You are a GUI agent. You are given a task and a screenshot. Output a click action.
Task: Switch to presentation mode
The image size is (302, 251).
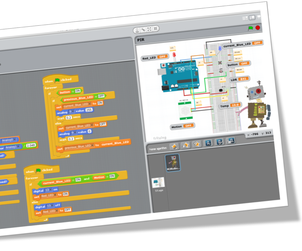[259, 17]
